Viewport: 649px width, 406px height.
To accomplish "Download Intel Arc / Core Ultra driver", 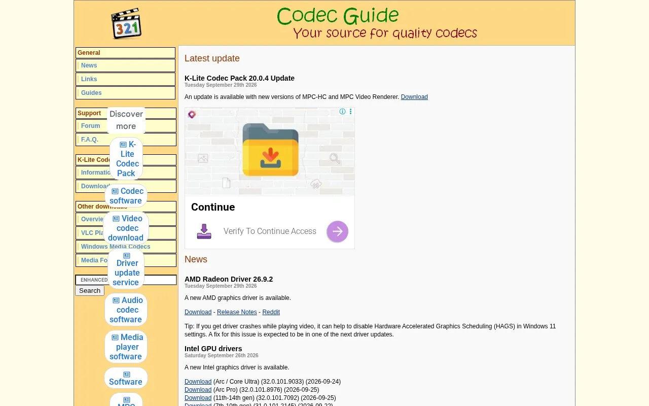I will (198, 382).
